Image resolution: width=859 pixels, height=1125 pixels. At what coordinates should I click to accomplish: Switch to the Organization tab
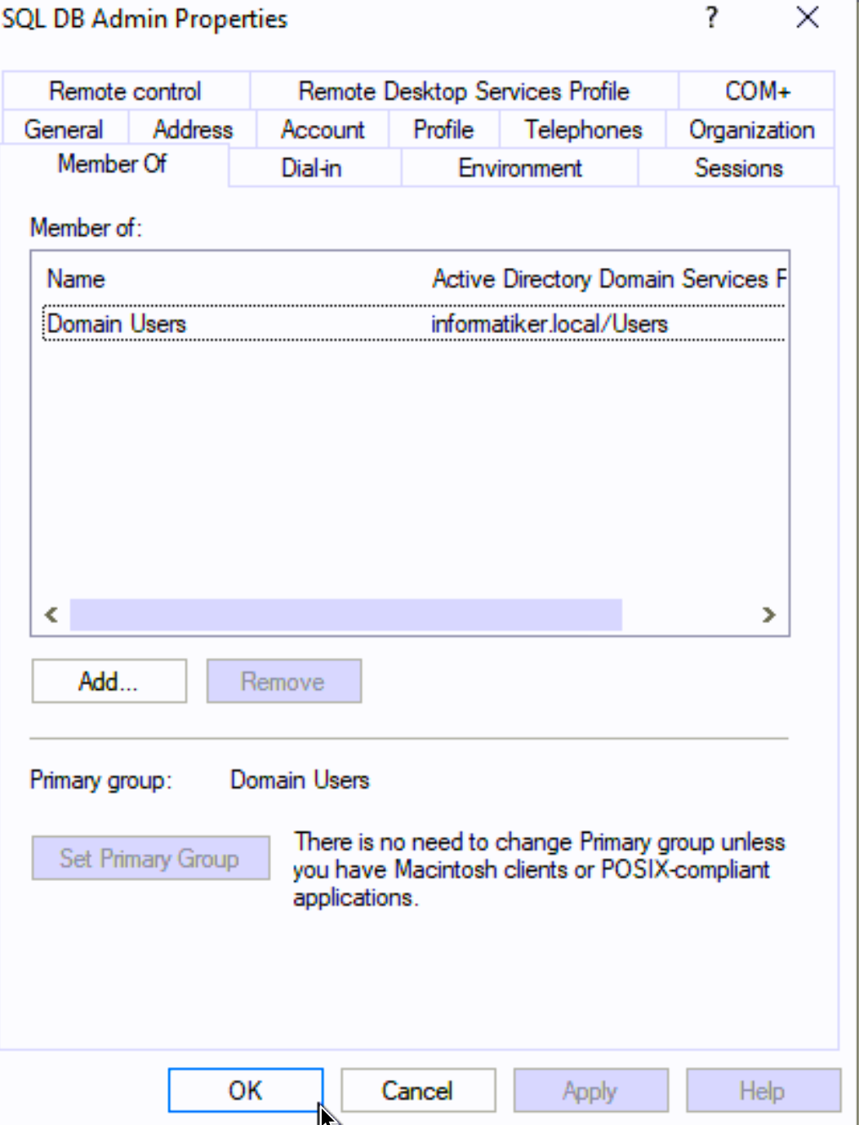pos(751,129)
